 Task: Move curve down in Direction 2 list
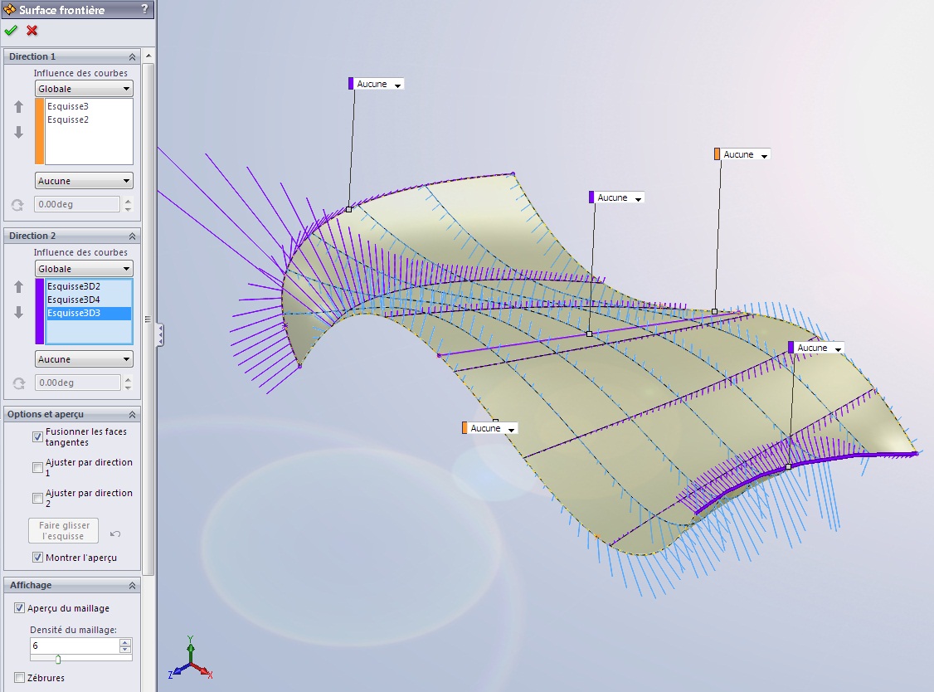coord(18,313)
